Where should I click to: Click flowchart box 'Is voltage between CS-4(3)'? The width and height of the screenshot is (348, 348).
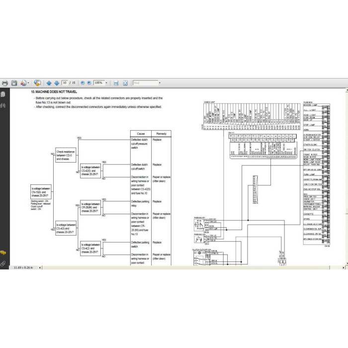[66, 228]
